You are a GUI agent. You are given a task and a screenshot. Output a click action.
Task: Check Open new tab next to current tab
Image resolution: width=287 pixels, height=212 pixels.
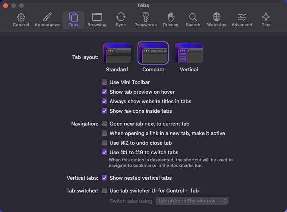pos(104,124)
